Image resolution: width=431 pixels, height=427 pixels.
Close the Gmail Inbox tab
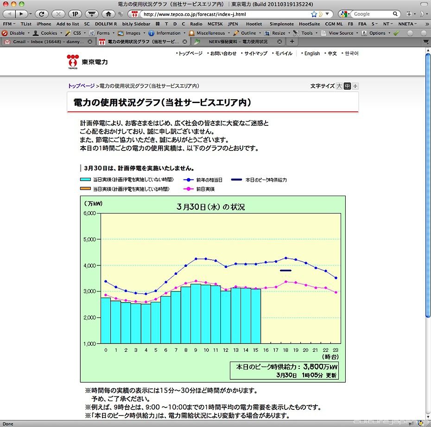(x=90, y=42)
